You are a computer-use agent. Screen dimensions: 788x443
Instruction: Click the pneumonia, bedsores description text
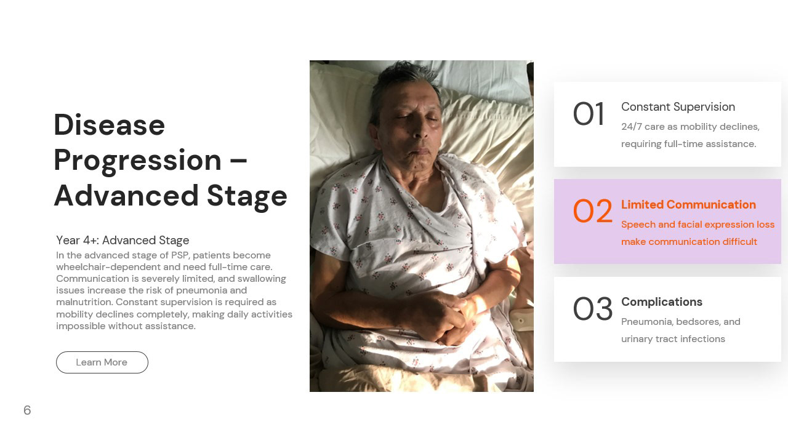(681, 330)
